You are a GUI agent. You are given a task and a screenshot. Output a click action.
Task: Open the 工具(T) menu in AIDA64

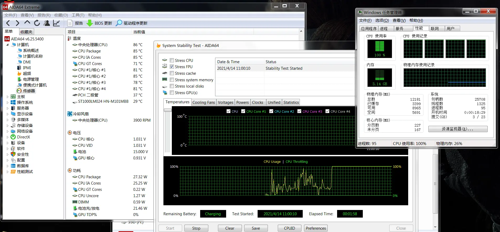pyautogui.click(x=78, y=15)
